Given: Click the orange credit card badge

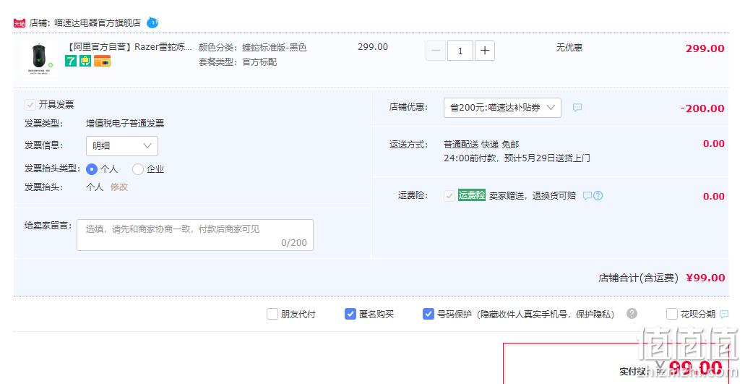Looking at the screenshot, I should [x=102, y=61].
